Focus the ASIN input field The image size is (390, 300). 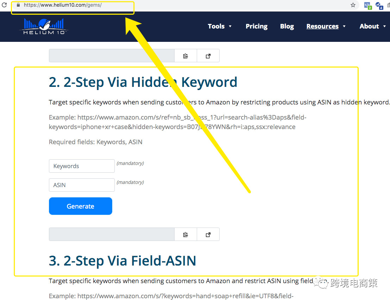click(82, 185)
